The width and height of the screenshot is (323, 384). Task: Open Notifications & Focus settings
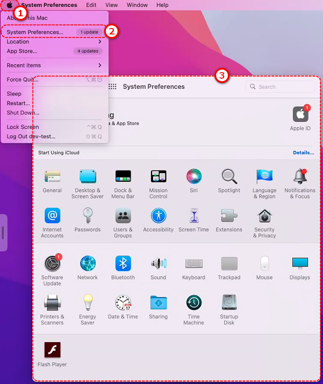tap(300, 184)
